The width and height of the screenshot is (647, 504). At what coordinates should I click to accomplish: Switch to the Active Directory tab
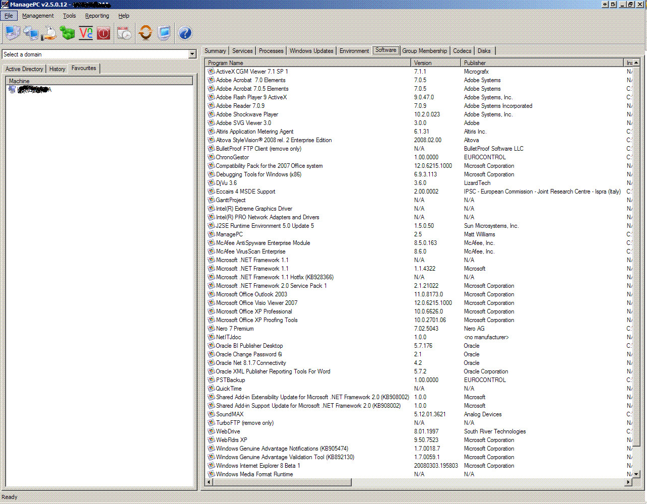(x=24, y=69)
